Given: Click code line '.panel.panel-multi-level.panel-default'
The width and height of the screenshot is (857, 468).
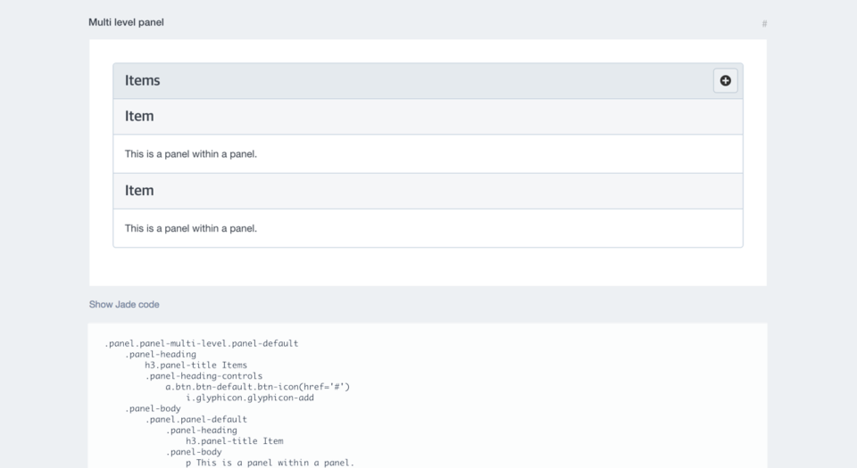Looking at the screenshot, I should [x=201, y=343].
